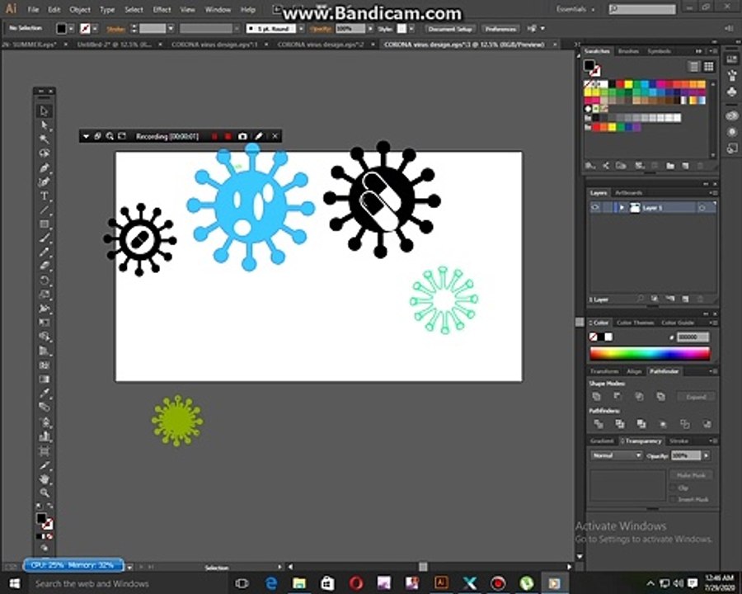
Task: Take a Bandicam screenshot with camera icon
Action: tap(242, 136)
